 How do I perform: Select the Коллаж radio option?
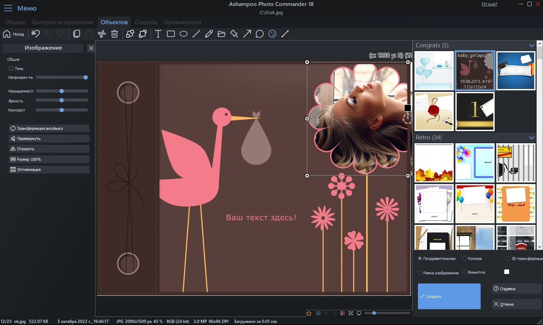coord(464,259)
